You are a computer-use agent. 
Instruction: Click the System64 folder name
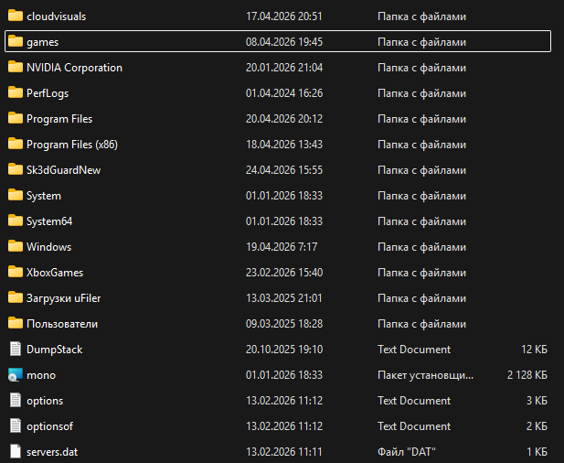pyautogui.click(x=49, y=221)
